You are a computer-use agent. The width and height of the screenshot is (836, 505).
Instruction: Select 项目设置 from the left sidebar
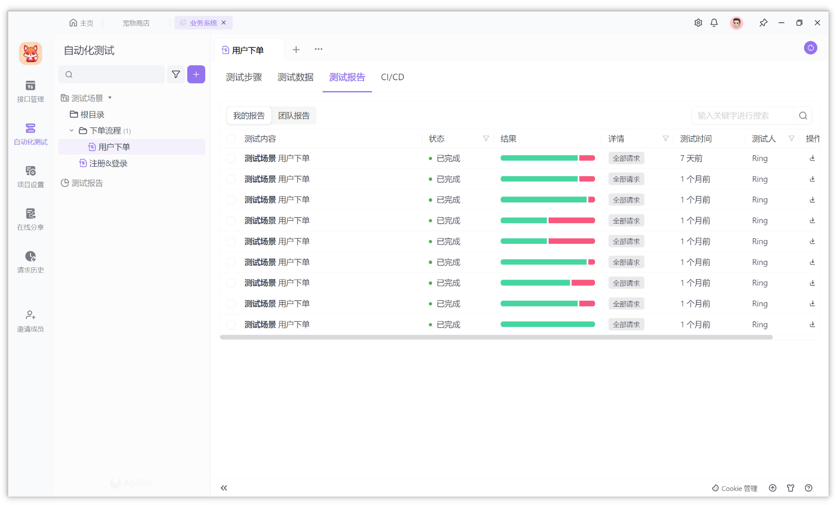click(x=30, y=177)
